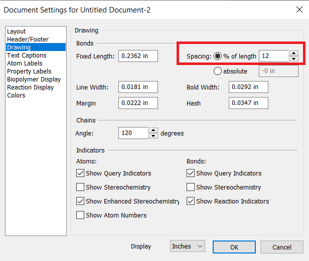Screen dimensions: 309x261
Task: Increase the chain angle using the up arrow
Action: click(153, 130)
